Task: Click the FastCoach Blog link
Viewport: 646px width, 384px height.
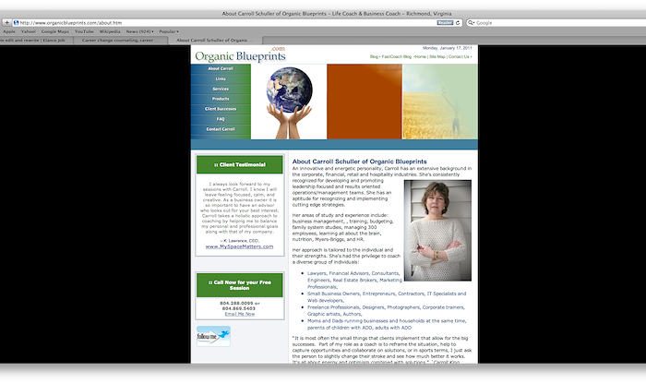Action: 396,57
